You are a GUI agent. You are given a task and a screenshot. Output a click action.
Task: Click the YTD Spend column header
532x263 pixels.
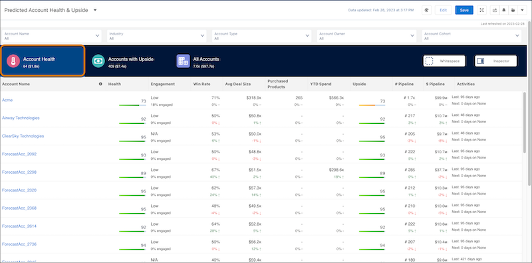click(x=321, y=84)
